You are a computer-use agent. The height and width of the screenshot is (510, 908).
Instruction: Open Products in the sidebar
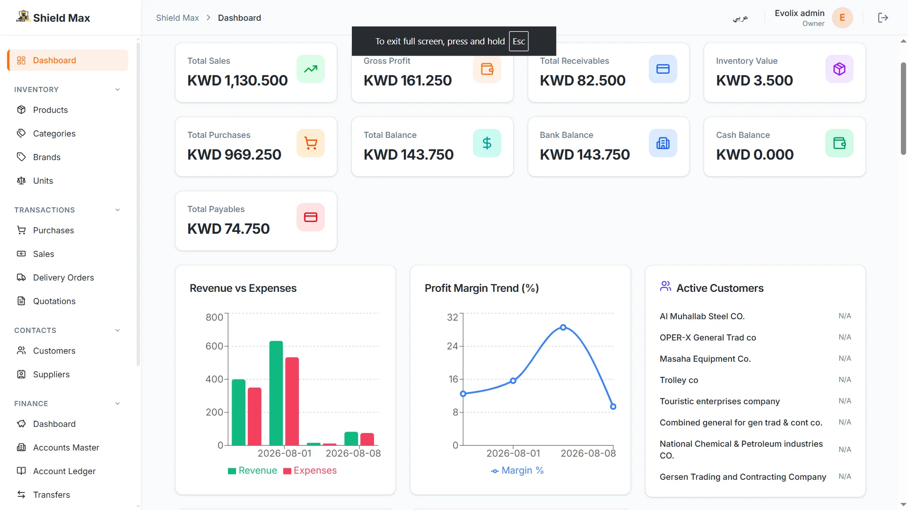[x=68, y=110]
